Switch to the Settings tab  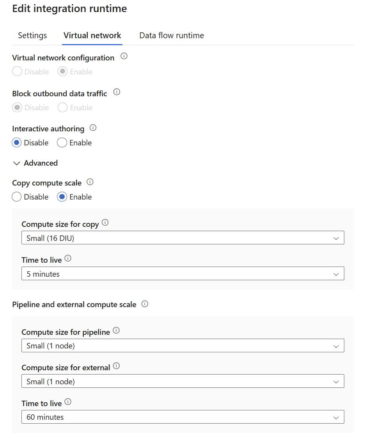pos(32,35)
